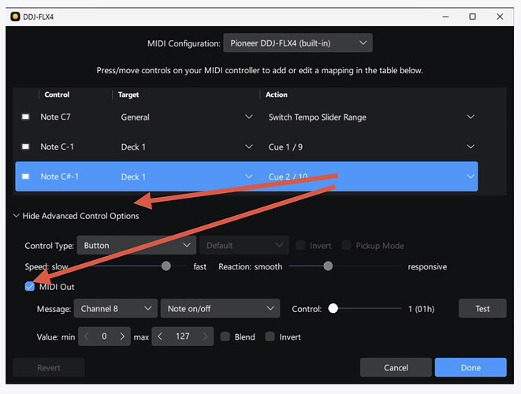Click the 1 (01h) control value text
The width and height of the screenshot is (521, 394).
pos(422,309)
